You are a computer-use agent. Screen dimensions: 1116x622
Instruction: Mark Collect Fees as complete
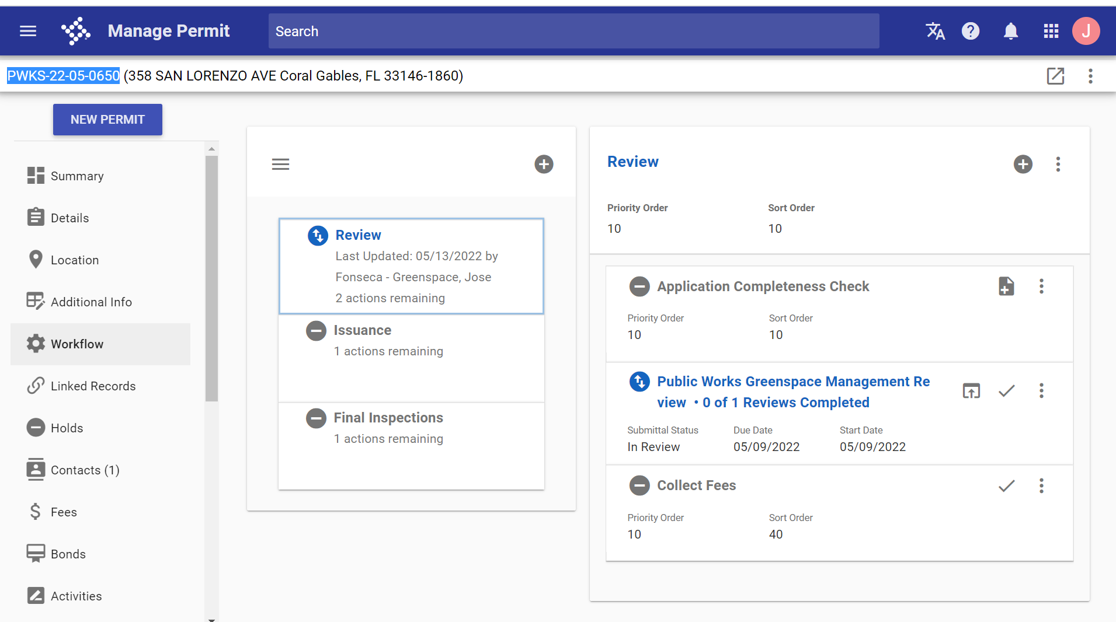(1006, 486)
